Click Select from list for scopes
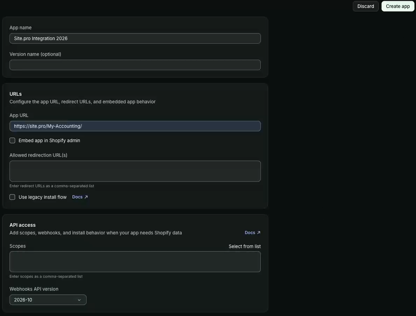Screen dimensions: 416x316 [245, 247]
